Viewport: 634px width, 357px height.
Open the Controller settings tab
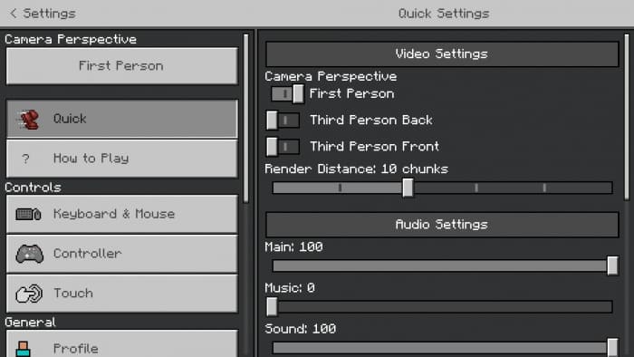pyautogui.click(x=121, y=254)
